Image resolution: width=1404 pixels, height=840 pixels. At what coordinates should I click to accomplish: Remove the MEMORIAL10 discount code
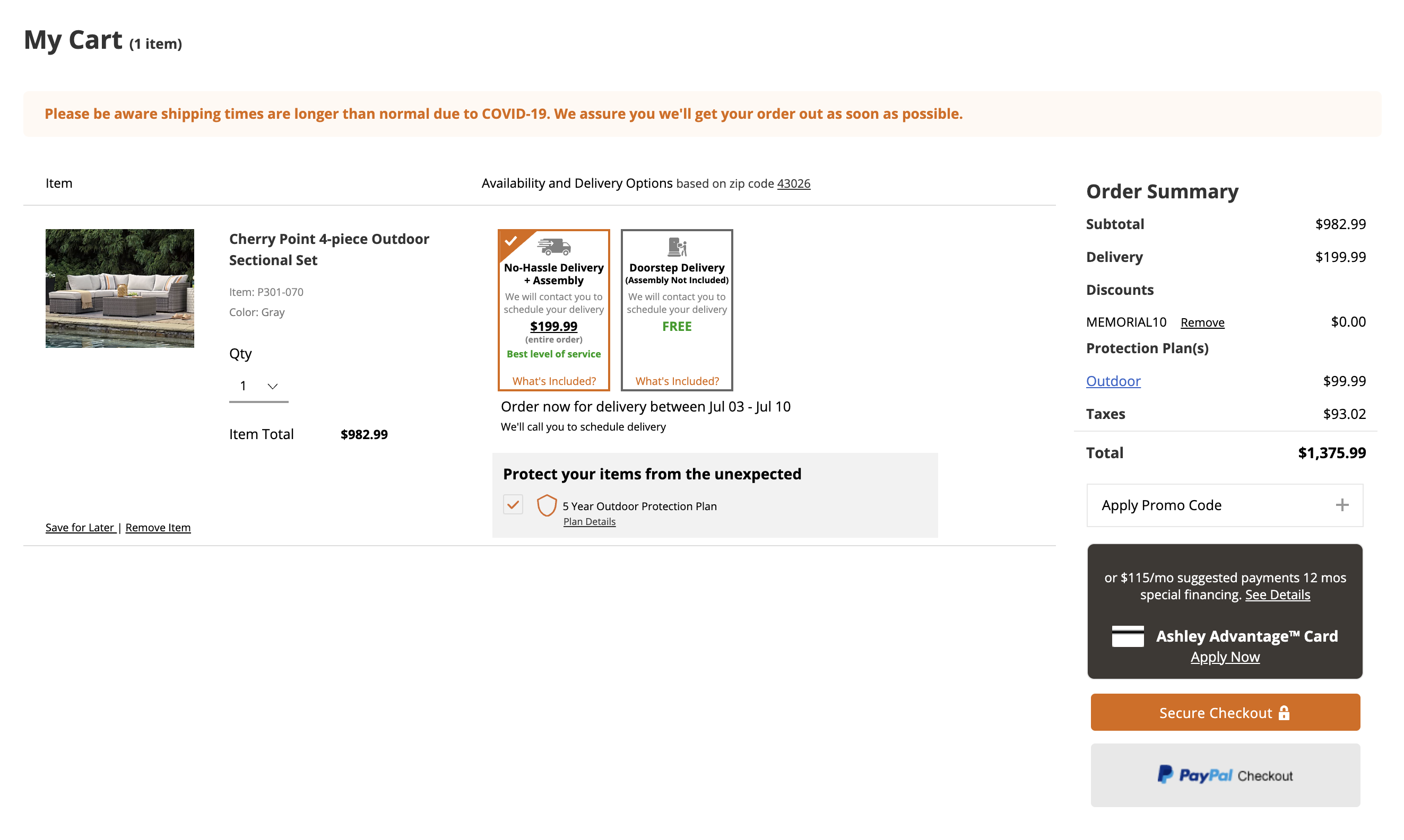coord(1202,321)
